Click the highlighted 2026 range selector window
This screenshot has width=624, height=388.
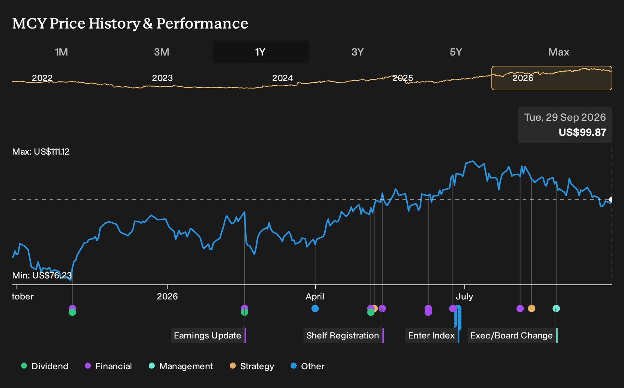click(x=552, y=78)
